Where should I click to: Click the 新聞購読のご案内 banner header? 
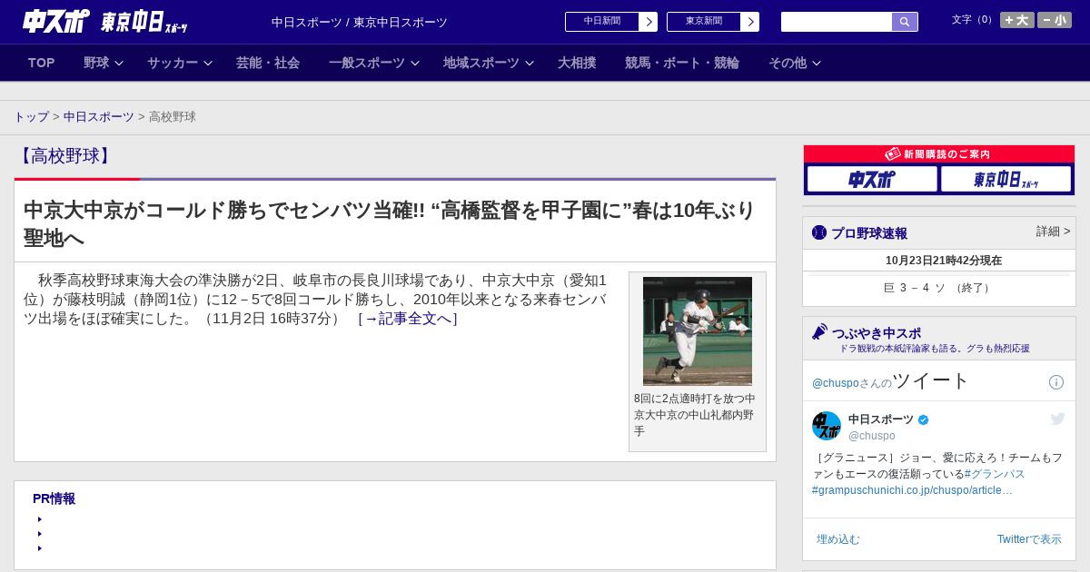pyautogui.click(x=939, y=154)
